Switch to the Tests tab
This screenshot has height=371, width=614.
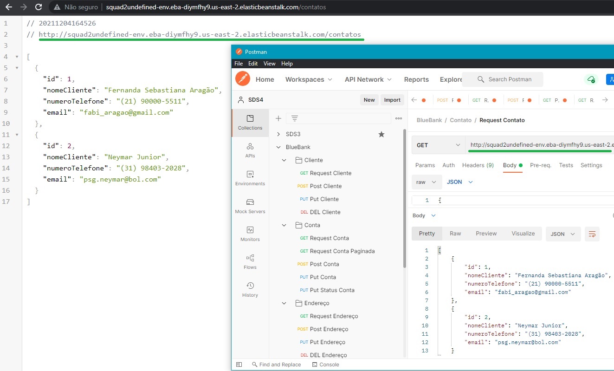(x=566, y=165)
